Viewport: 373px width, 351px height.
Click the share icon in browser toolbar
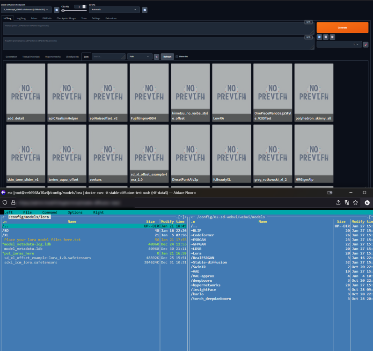point(338,202)
